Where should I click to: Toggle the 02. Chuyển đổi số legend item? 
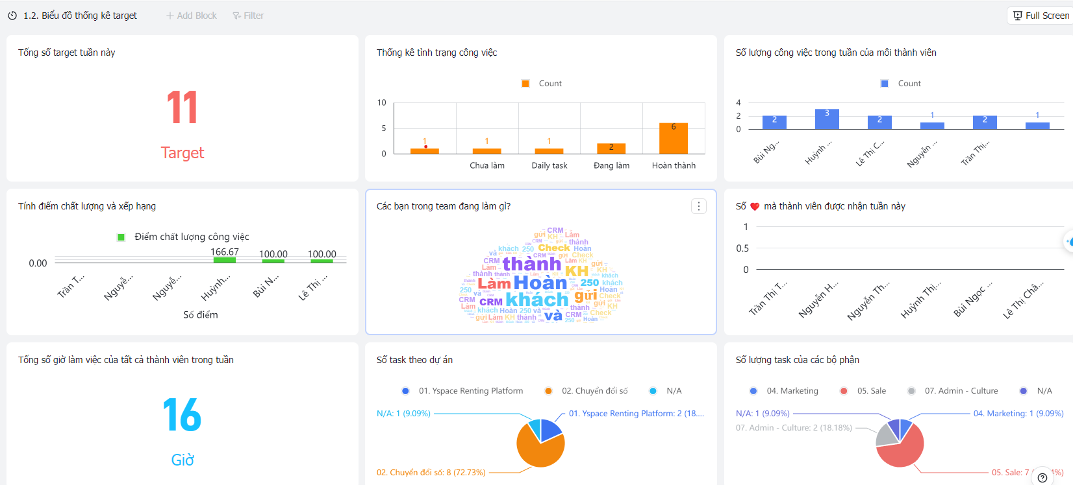pos(587,391)
